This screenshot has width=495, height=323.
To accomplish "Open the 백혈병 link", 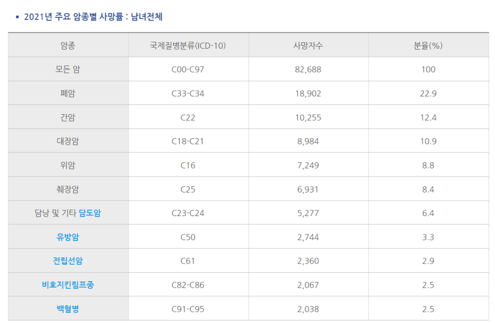I will click(x=68, y=309).
